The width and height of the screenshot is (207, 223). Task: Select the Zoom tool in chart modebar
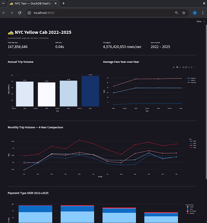177,67
